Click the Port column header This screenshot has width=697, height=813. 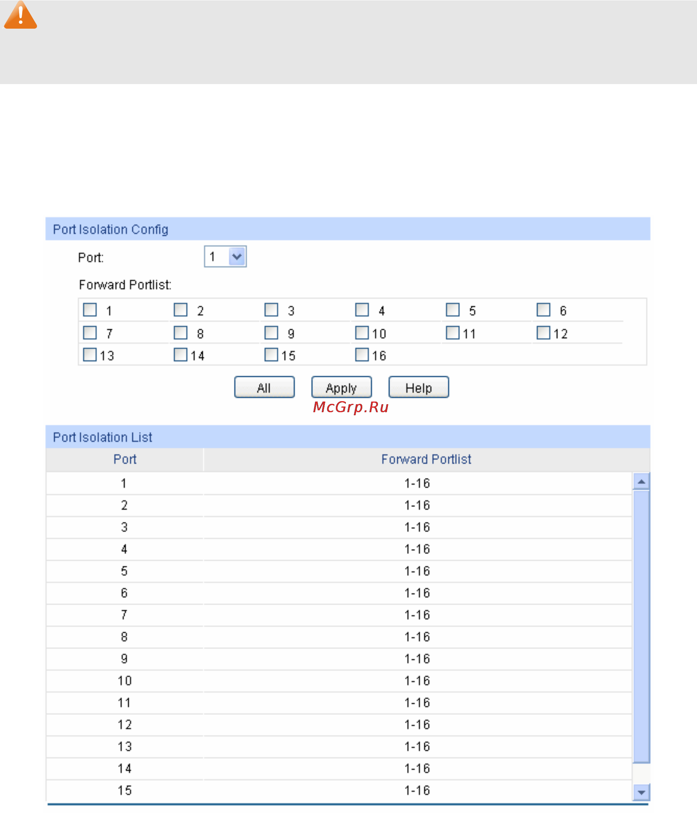tap(125, 460)
